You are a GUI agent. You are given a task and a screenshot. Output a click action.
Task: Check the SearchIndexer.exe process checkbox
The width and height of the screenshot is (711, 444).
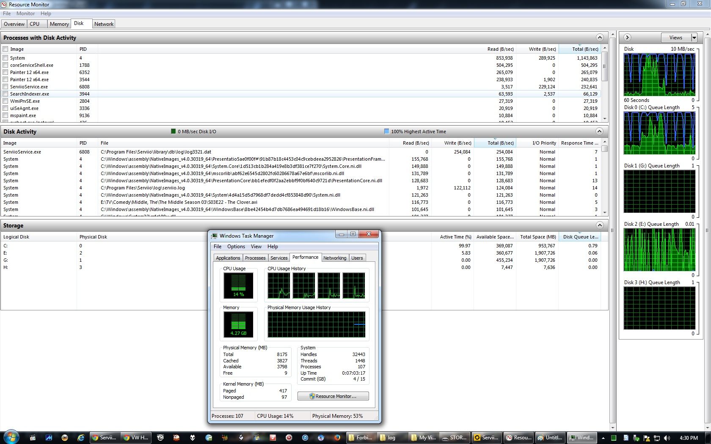[x=6, y=94]
